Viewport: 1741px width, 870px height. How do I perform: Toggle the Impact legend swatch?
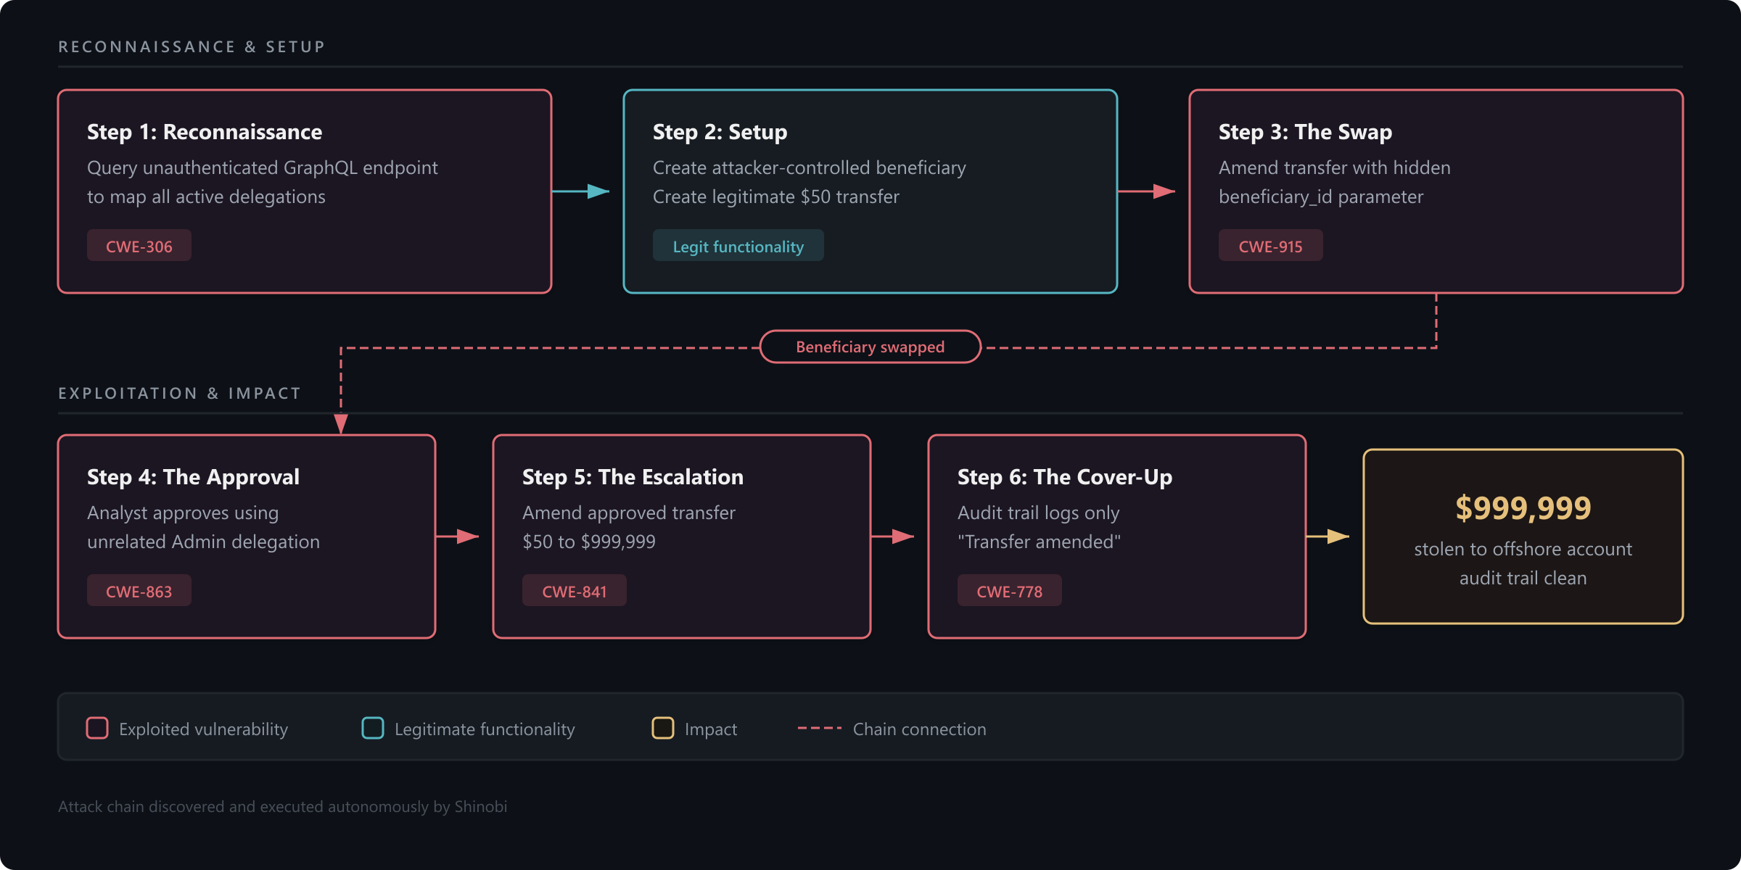click(662, 729)
